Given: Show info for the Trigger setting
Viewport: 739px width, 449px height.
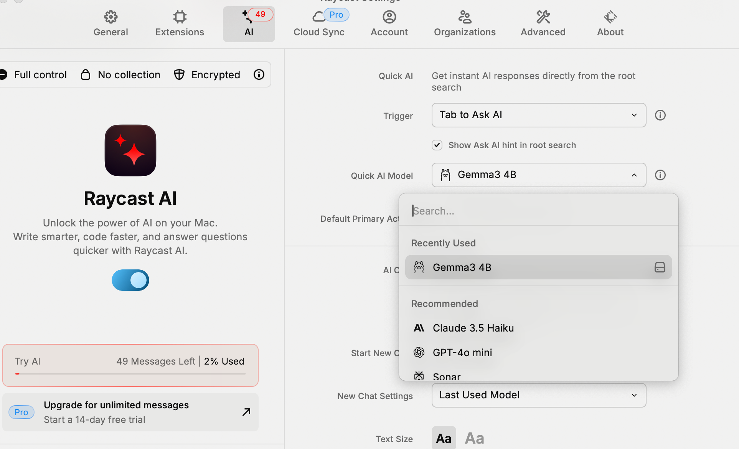Looking at the screenshot, I should (660, 115).
